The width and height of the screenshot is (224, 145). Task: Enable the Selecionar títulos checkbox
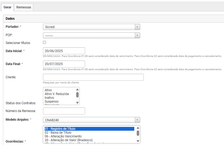(45, 42)
